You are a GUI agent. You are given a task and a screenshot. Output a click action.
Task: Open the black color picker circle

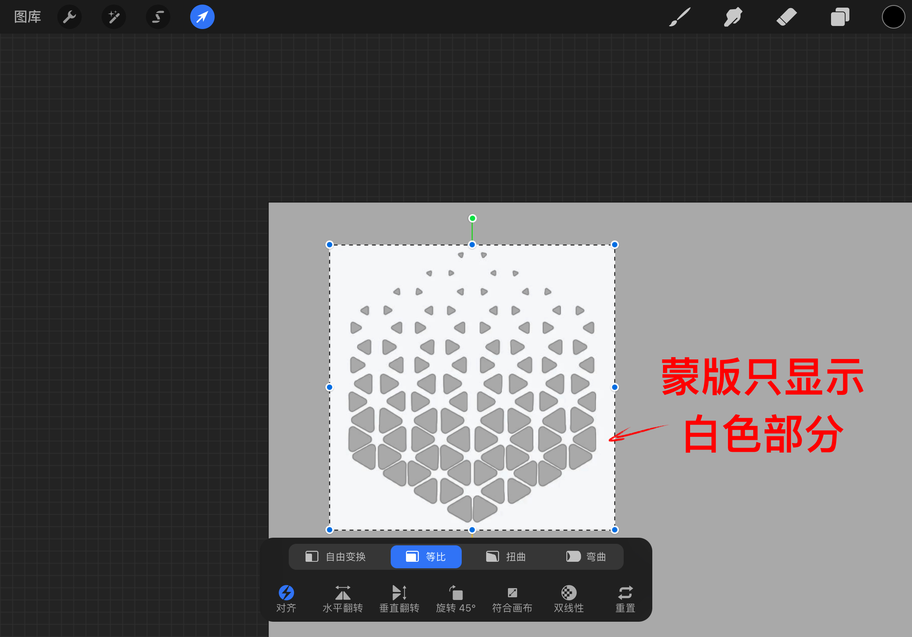pos(893,17)
